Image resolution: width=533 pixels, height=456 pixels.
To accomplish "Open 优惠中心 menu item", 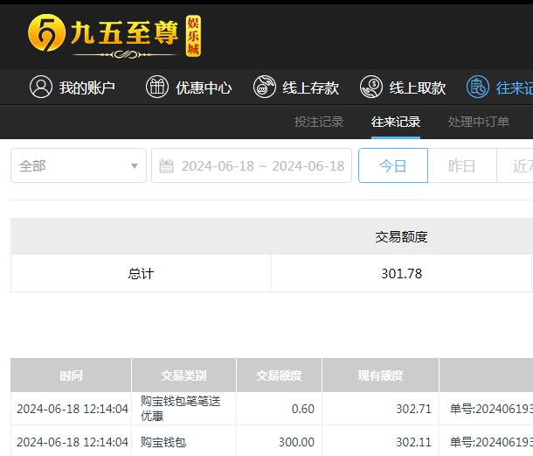I will [189, 88].
